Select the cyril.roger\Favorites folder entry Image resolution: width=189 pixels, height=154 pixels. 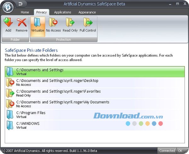point(95,93)
